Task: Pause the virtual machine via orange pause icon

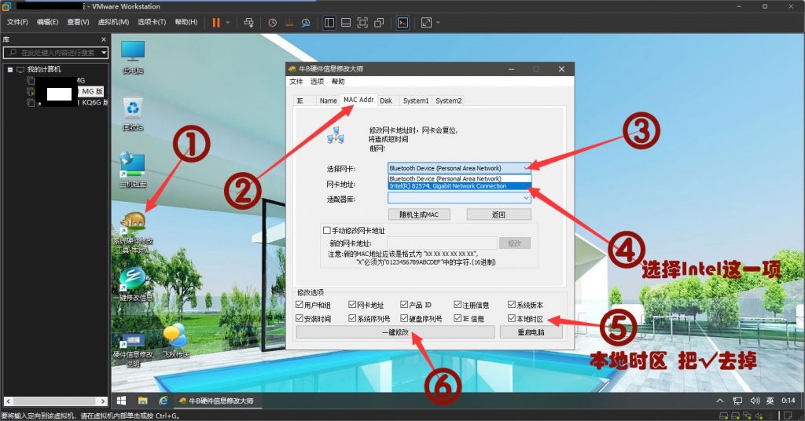Action: point(216,23)
